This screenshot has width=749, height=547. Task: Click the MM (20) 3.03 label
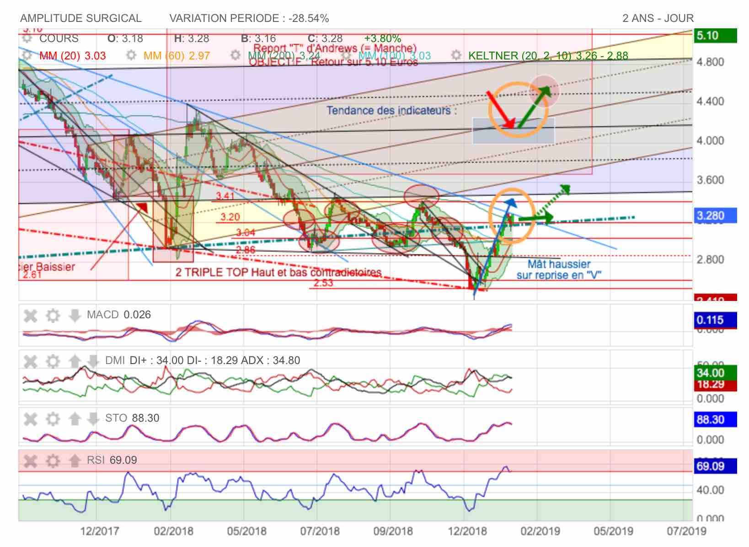(x=73, y=56)
